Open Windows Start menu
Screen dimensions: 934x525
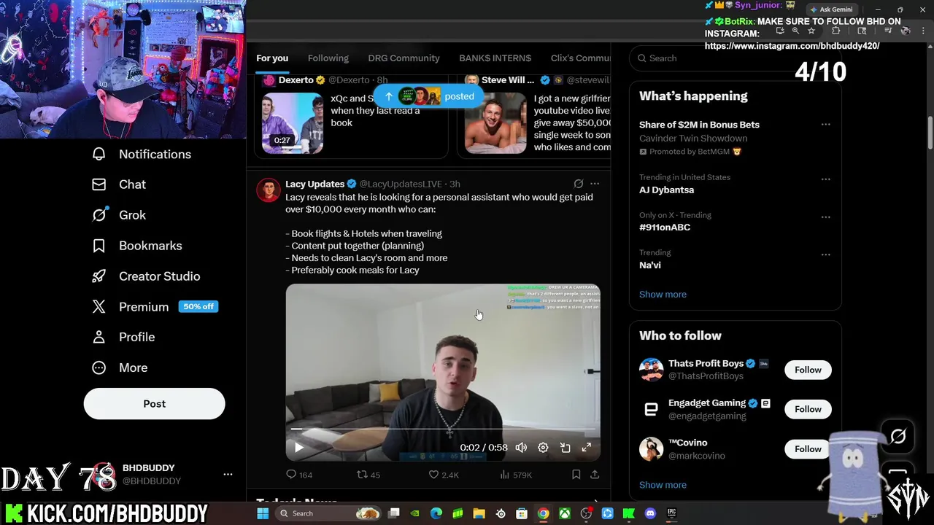263,513
